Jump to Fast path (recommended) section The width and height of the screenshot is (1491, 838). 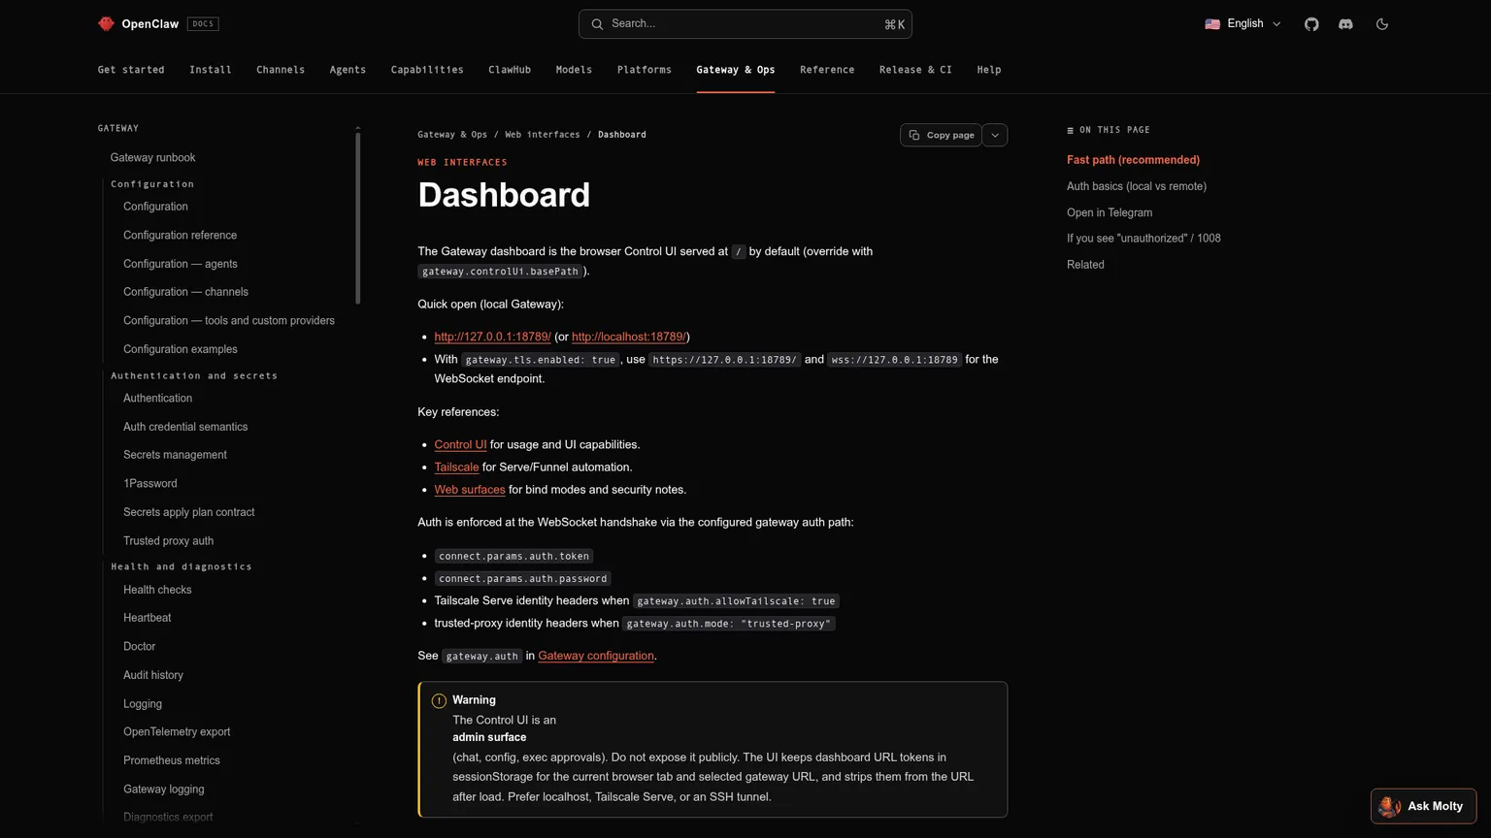1133,160
